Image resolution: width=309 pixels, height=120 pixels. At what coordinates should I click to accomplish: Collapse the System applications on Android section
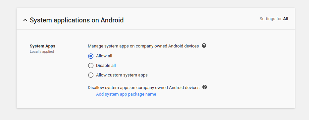tap(25, 20)
